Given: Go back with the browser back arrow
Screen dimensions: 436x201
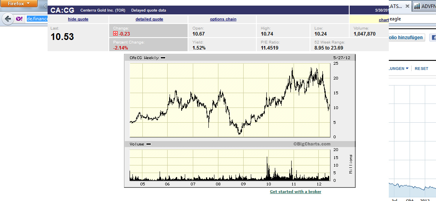Looking at the screenshot, I should tap(8, 19).
